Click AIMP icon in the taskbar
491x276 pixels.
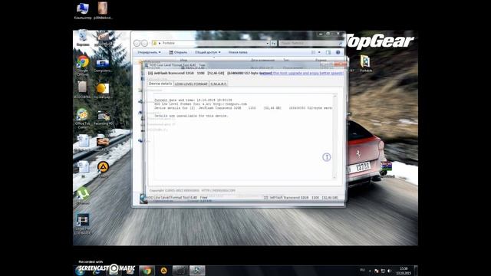163,271
